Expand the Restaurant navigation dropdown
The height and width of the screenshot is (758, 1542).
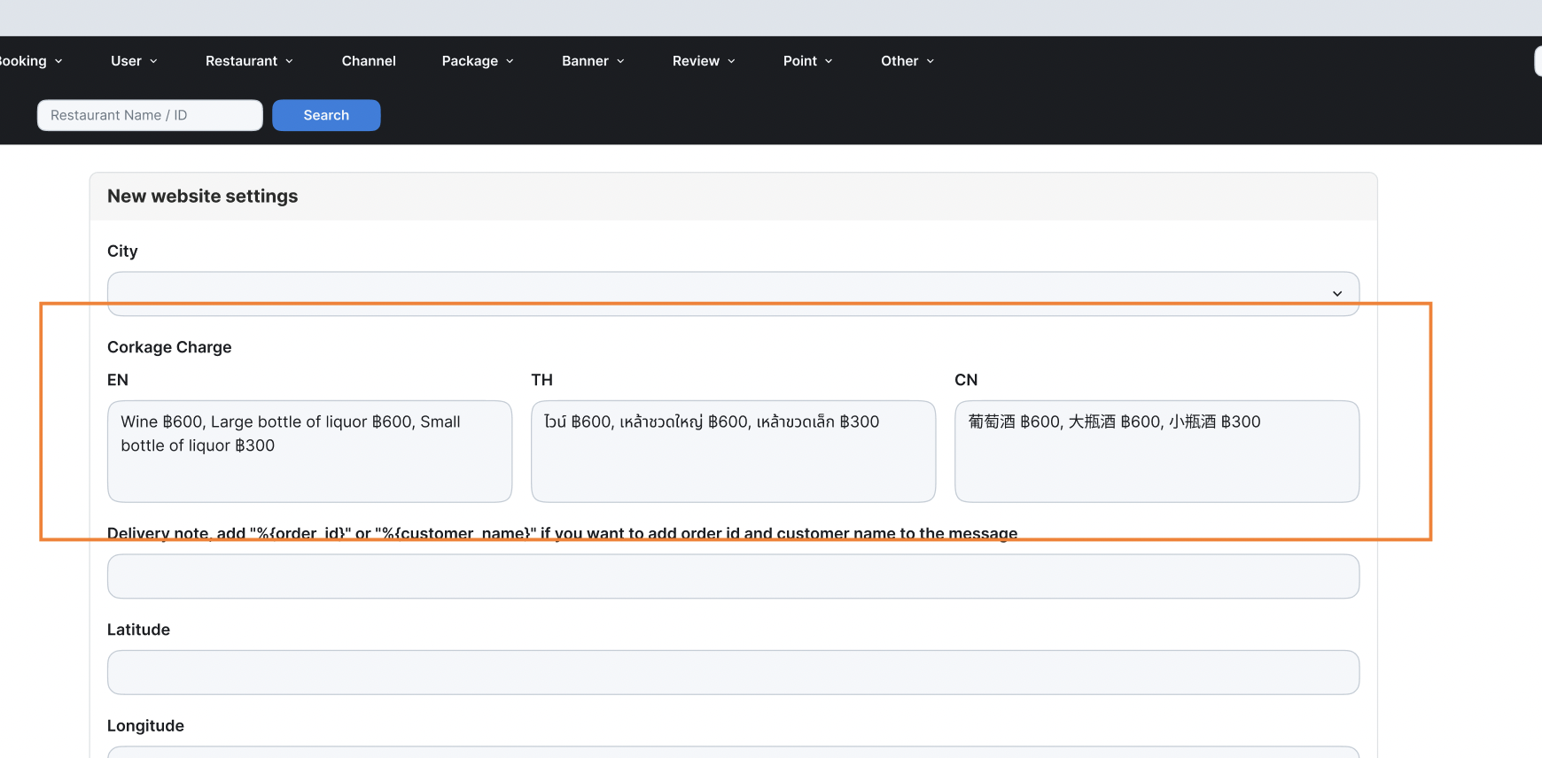click(249, 61)
